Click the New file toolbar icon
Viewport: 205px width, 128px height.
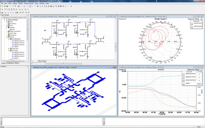pos(2,6)
